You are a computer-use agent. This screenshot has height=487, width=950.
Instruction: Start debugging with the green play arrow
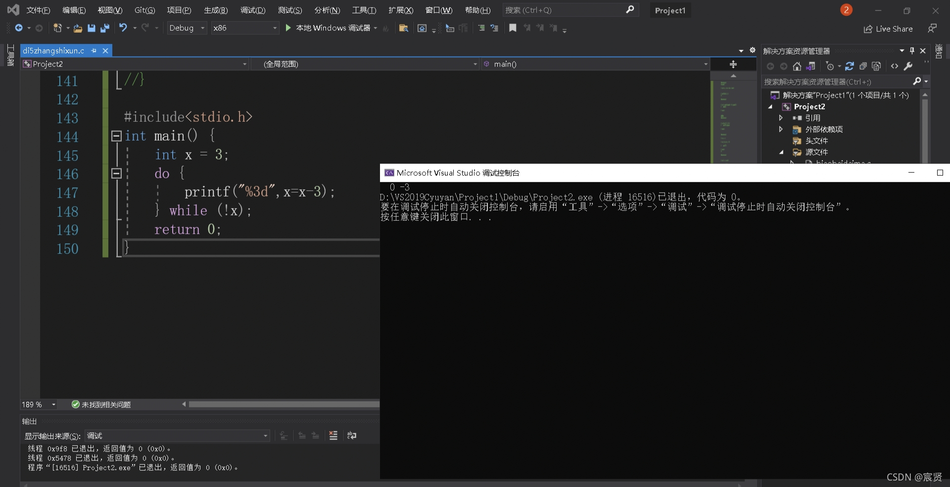(x=288, y=28)
